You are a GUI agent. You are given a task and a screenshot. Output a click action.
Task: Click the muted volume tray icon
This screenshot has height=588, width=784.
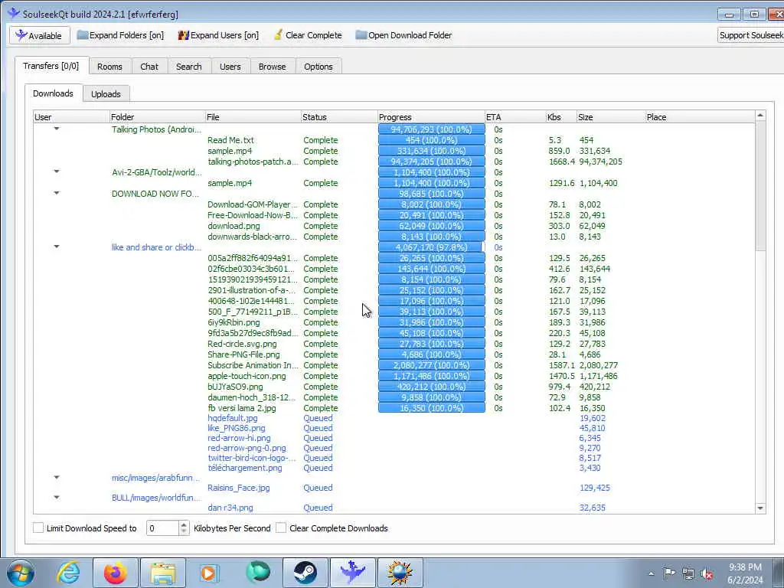(x=707, y=573)
